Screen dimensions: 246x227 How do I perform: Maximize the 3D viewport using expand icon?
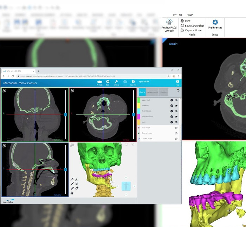pos(72,145)
